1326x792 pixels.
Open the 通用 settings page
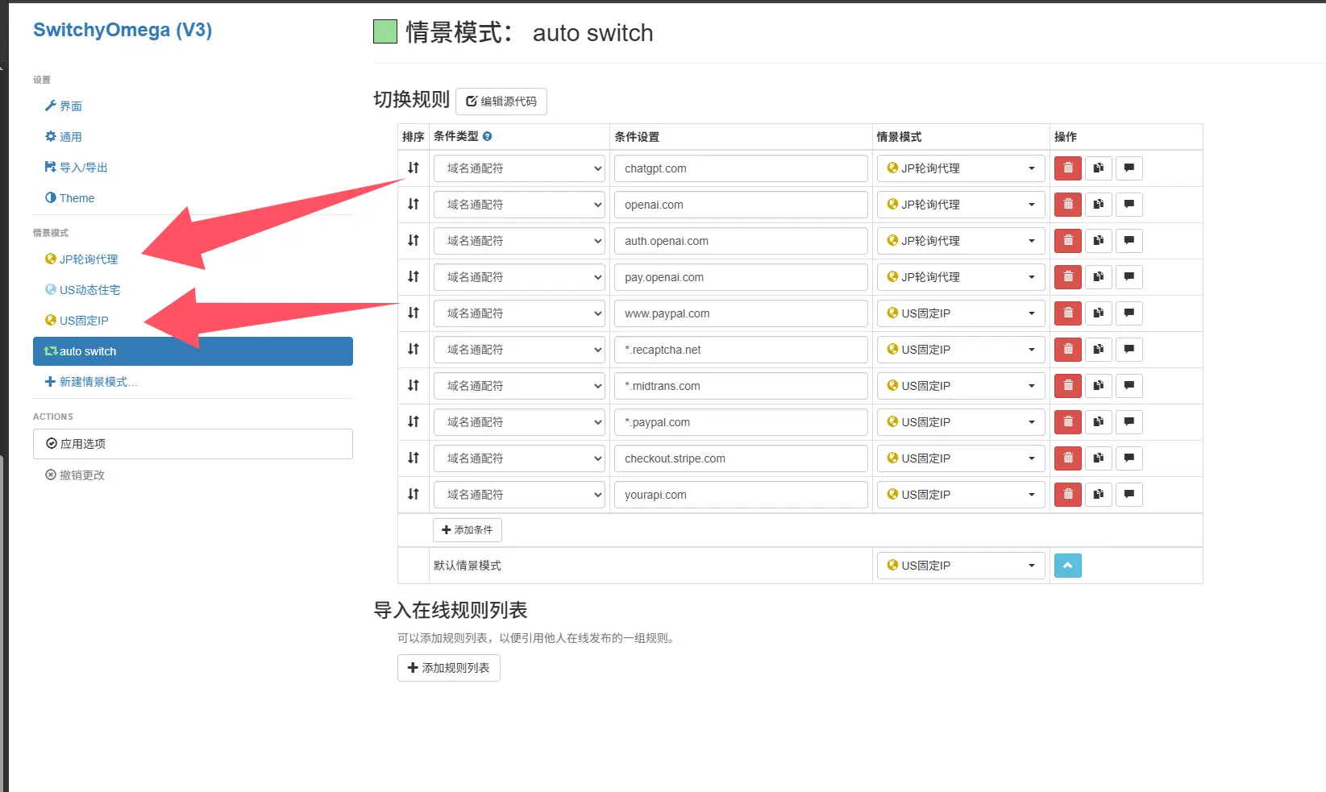(x=63, y=137)
